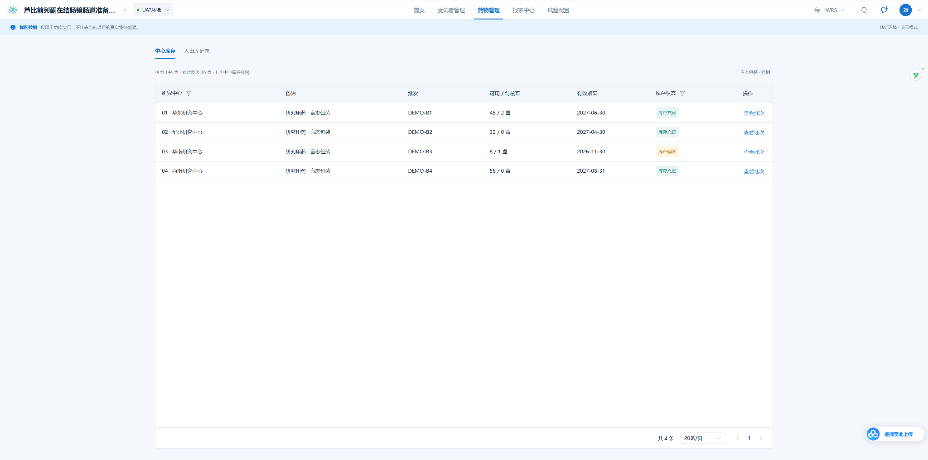Switch to the 中心库存 tab

pyautogui.click(x=165, y=51)
